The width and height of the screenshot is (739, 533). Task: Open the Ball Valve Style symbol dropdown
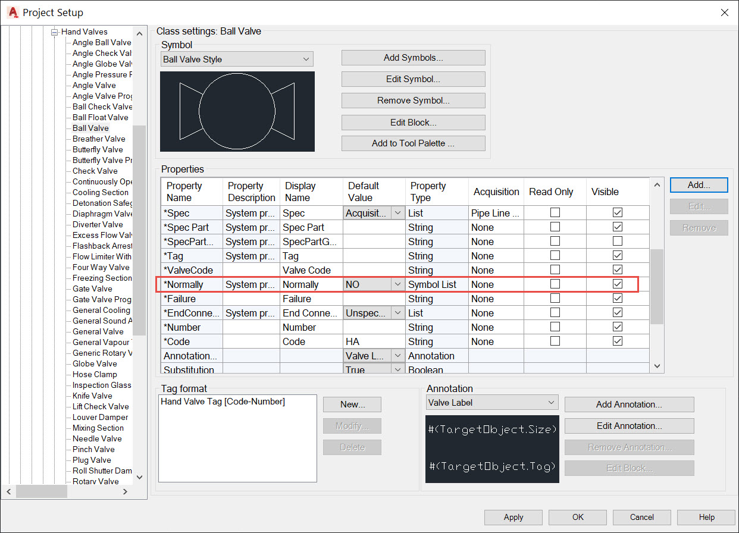click(306, 59)
